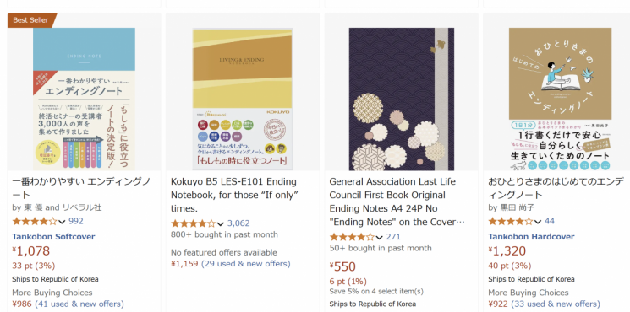Screen dimensions: 630x312
Task: Open 41 used & new offers
Action: tap(79, 304)
